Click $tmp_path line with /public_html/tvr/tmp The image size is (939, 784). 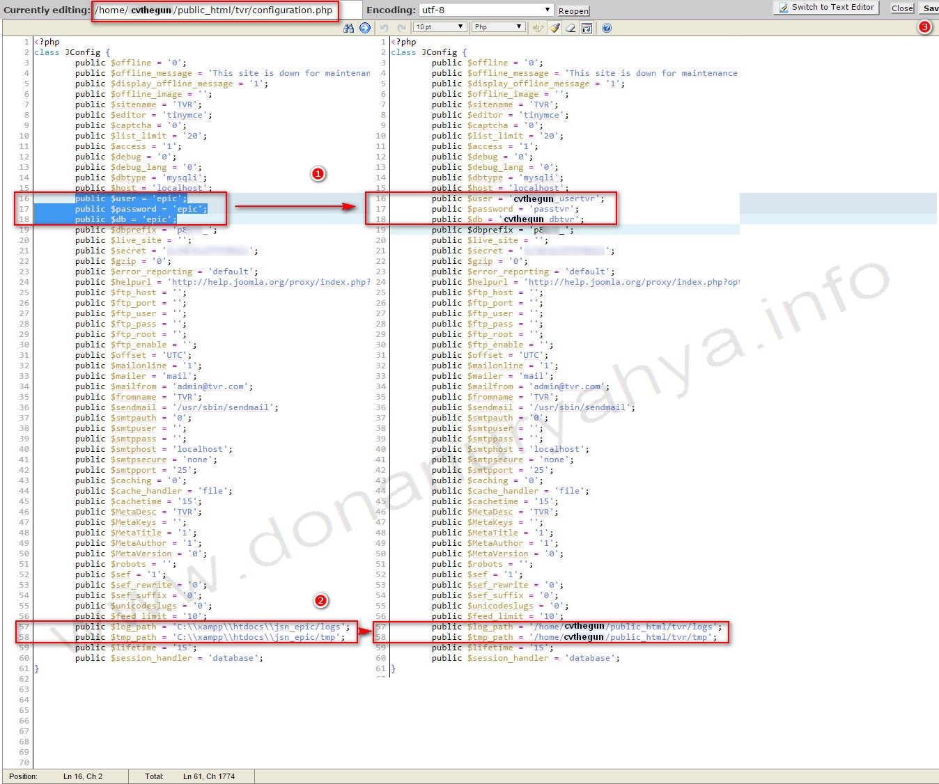(x=575, y=637)
